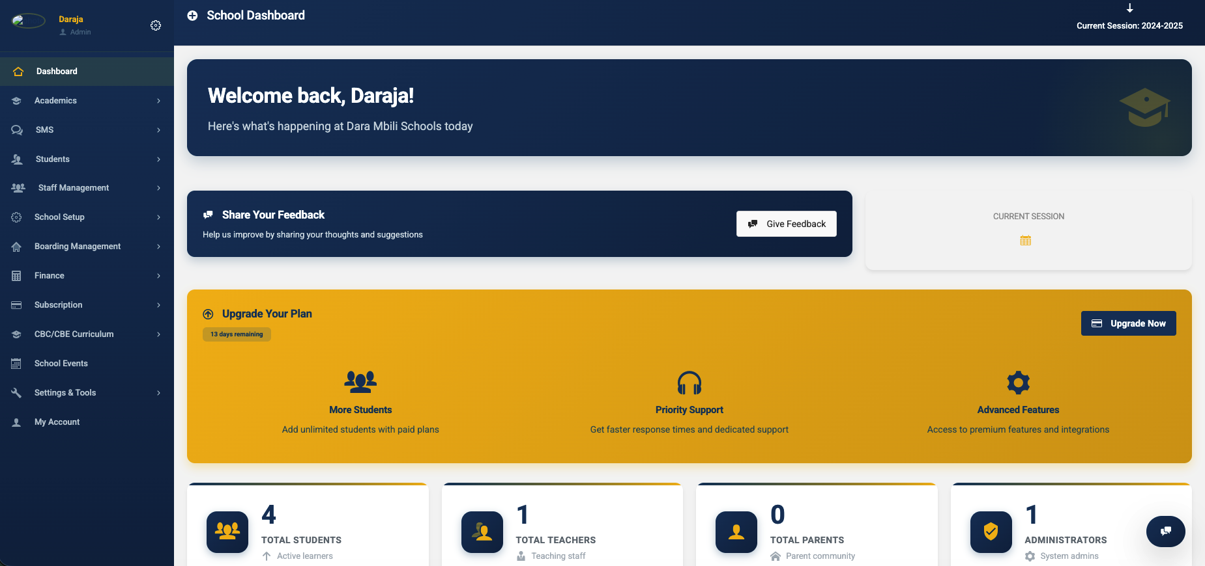
Task: Click the Advanced Features gear icon
Action: [1019, 383]
